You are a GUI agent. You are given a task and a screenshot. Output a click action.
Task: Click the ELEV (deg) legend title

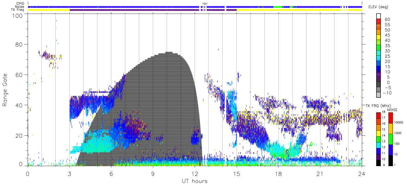click(378, 7)
